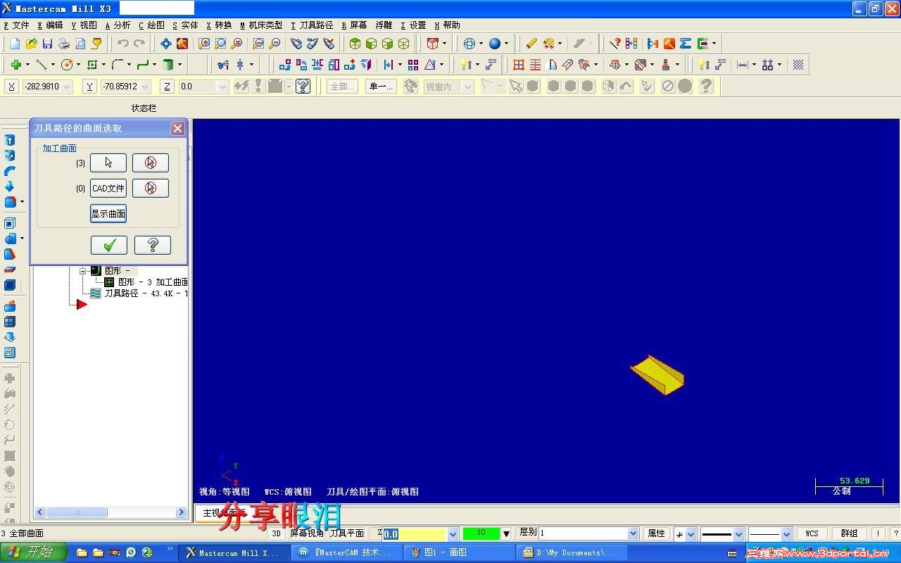This screenshot has height=563, width=901.
Task: Click the 属性 button in status bar
Action: point(656,533)
